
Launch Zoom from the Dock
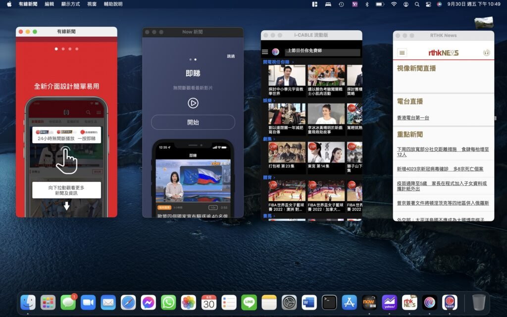click(88, 303)
